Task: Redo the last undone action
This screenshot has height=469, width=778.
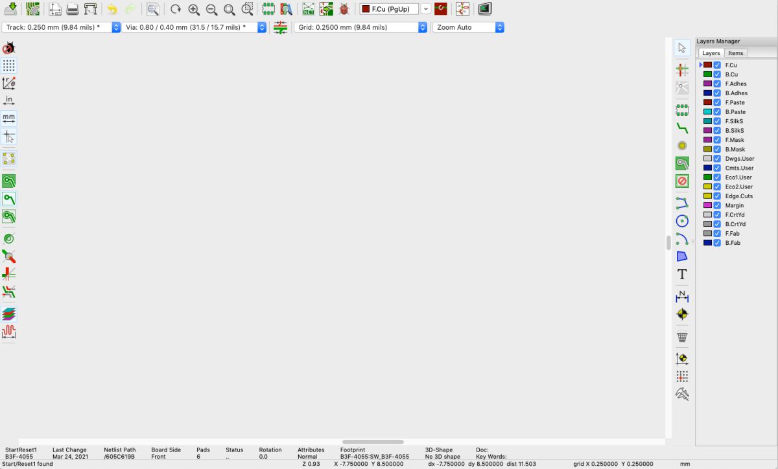Action: tap(130, 9)
